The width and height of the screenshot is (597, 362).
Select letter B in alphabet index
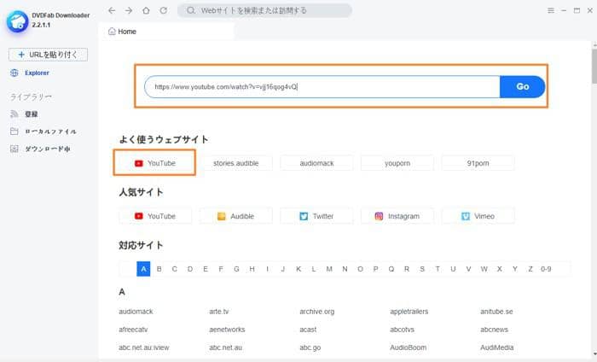[159, 269]
